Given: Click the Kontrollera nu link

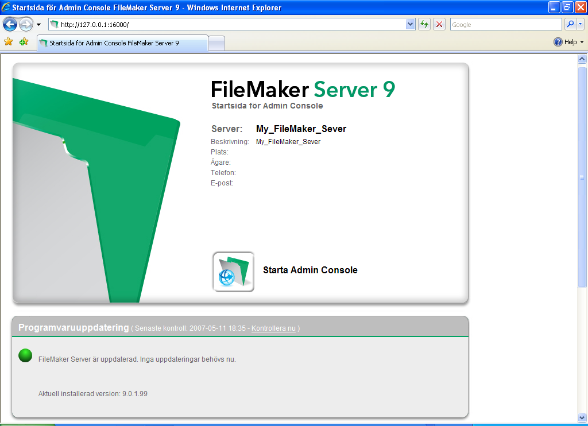Looking at the screenshot, I should [x=273, y=328].
